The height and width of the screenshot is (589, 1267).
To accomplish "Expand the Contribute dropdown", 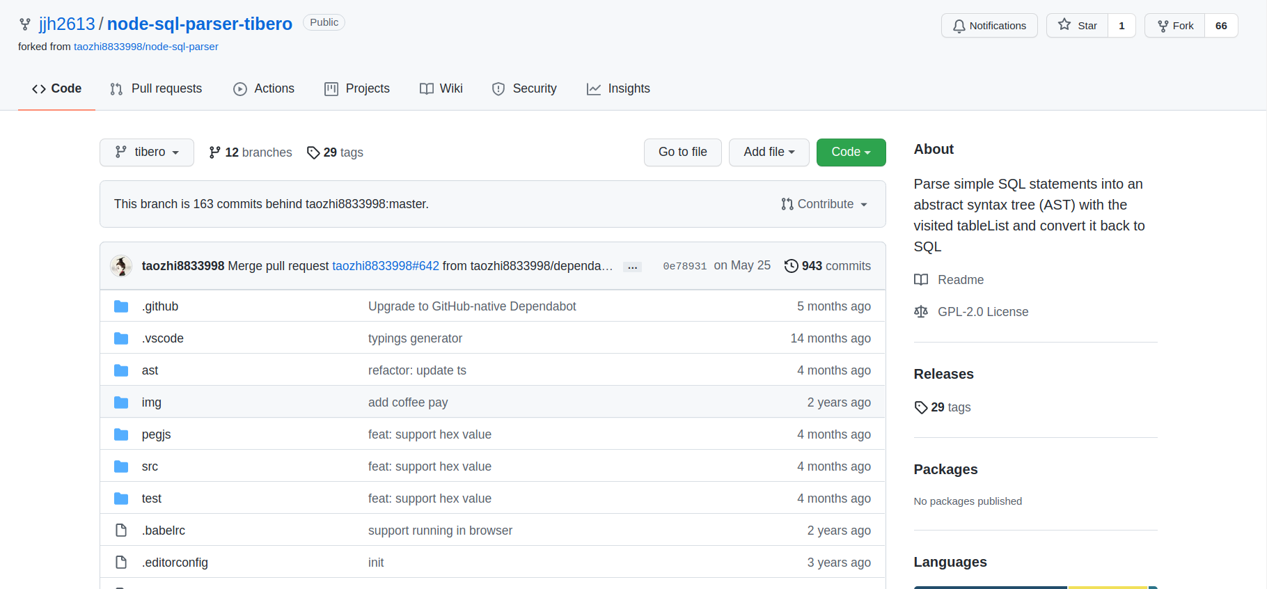I will (x=824, y=204).
